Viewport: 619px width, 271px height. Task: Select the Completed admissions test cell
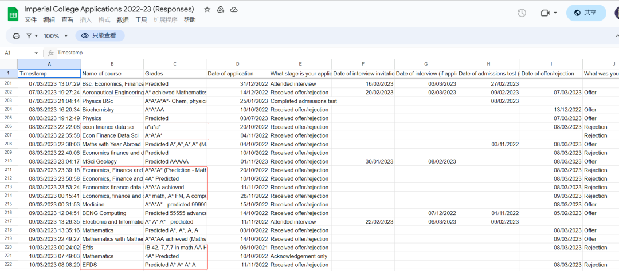[x=300, y=101]
